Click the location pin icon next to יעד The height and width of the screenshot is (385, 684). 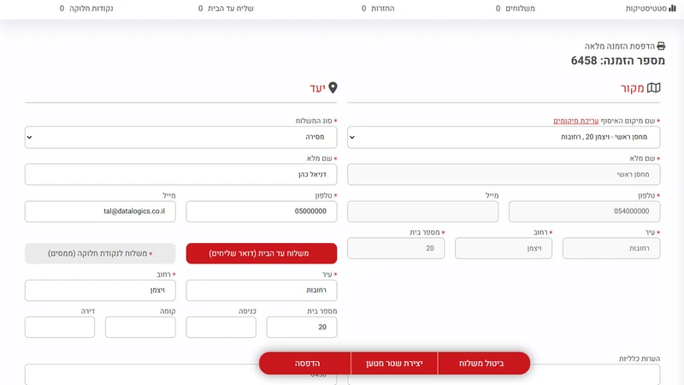tap(333, 88)
